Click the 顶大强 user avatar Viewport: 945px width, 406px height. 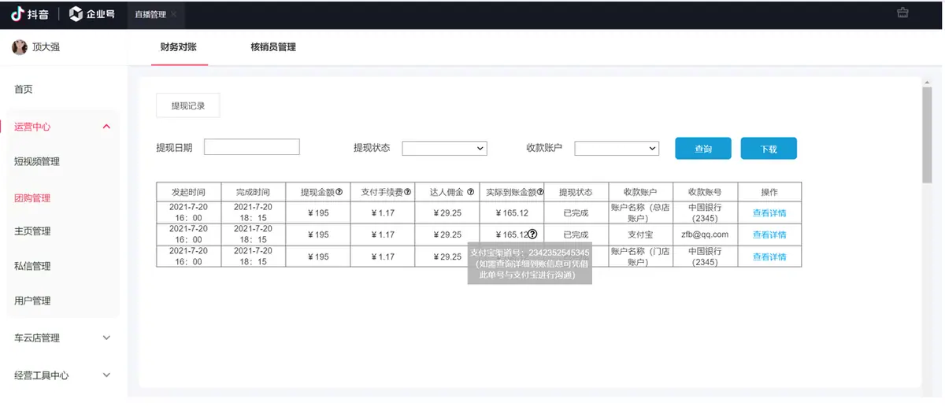pos(19,47)
